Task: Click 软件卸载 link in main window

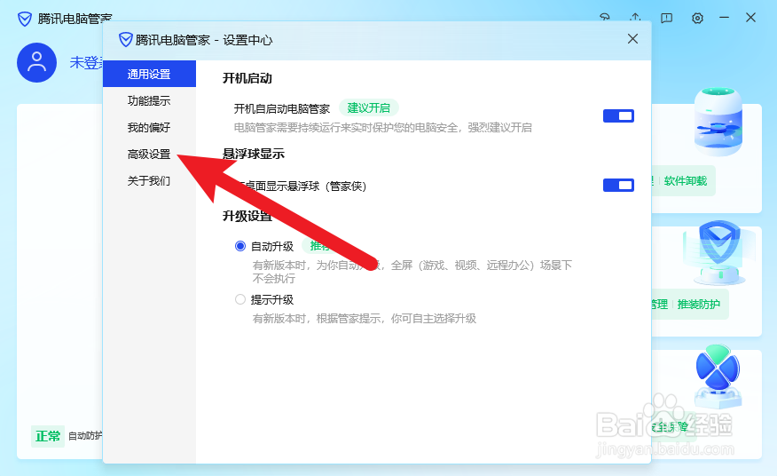Action: point(686,181)
